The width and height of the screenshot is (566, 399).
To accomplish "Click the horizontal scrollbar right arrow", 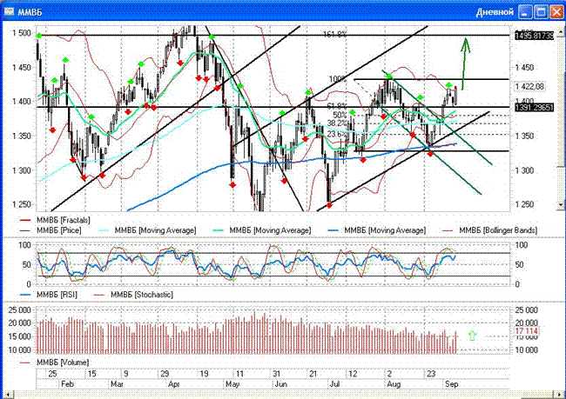I will [561, 395].
